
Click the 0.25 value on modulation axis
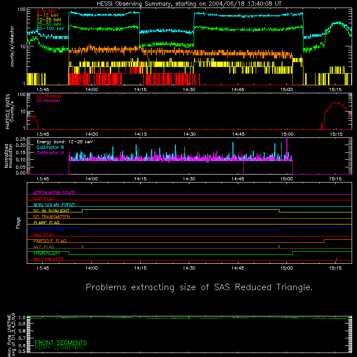tap(21, 139)
